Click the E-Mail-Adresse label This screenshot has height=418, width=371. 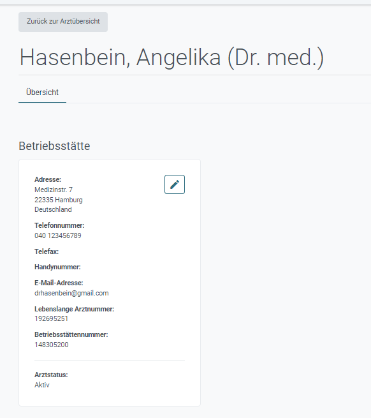click(59, 283)
